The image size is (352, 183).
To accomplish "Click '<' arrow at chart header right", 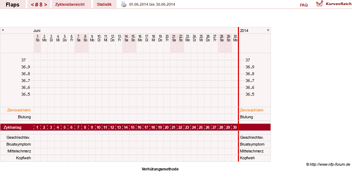I will (268, 30).
